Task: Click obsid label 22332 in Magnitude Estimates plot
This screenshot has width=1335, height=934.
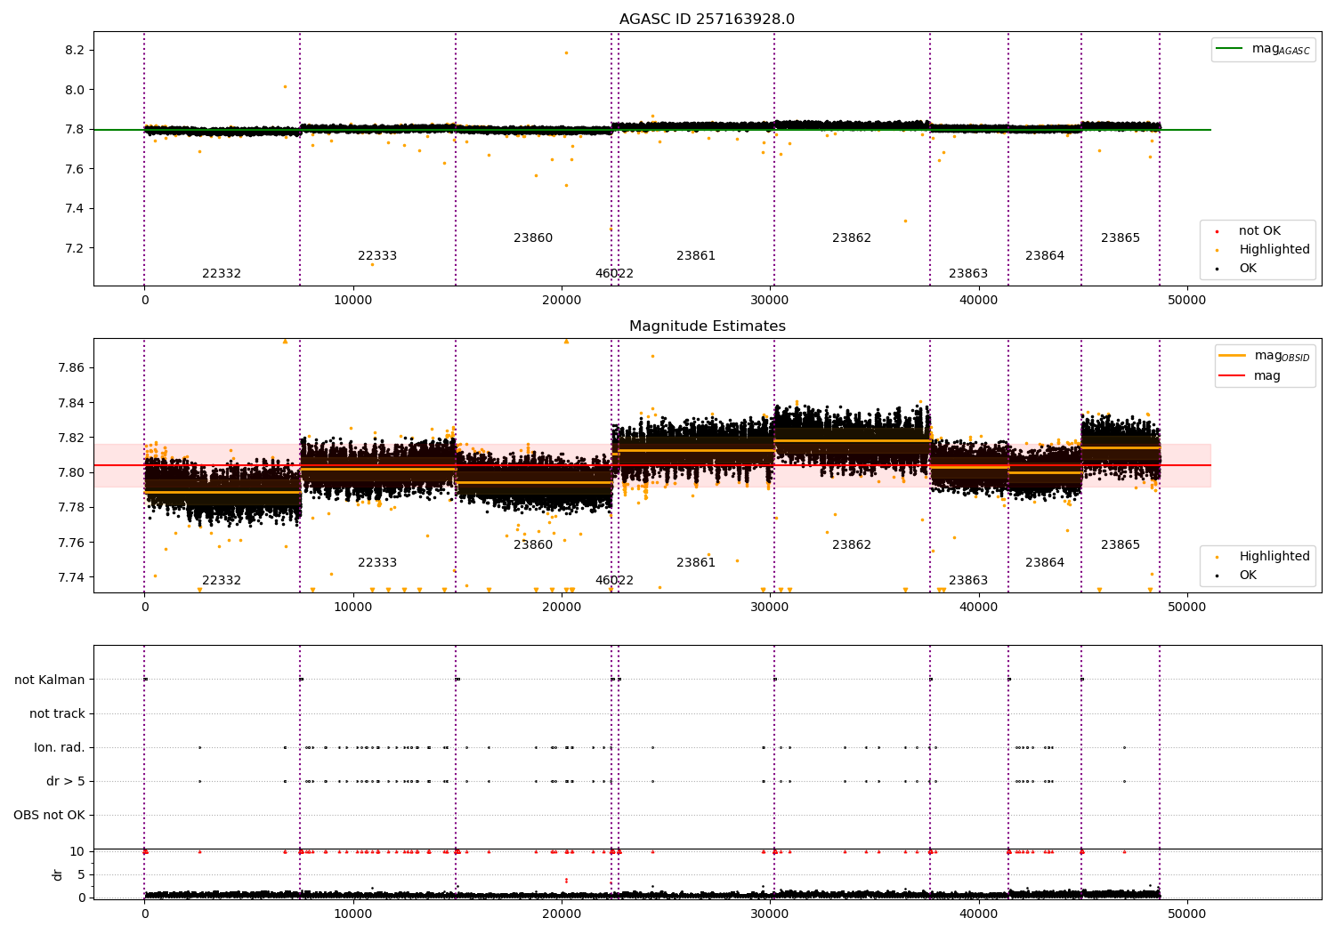Action: coord(222,581)
